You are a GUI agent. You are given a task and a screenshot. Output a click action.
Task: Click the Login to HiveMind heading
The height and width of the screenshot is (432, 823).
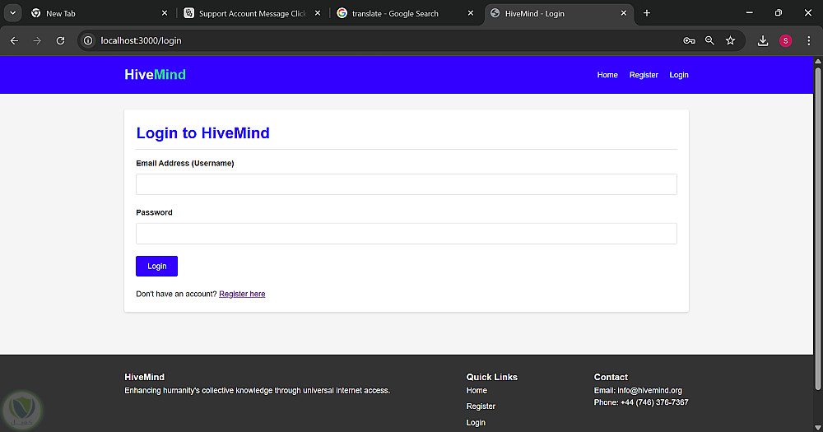tap(202, 132)
